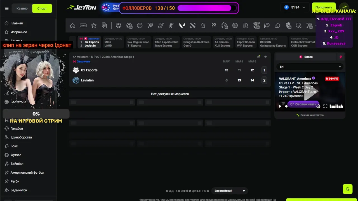The image size is (358, 201).
Task: Open REBORN vs Galatasaray Esports card
Action: [x=273, y=42]
